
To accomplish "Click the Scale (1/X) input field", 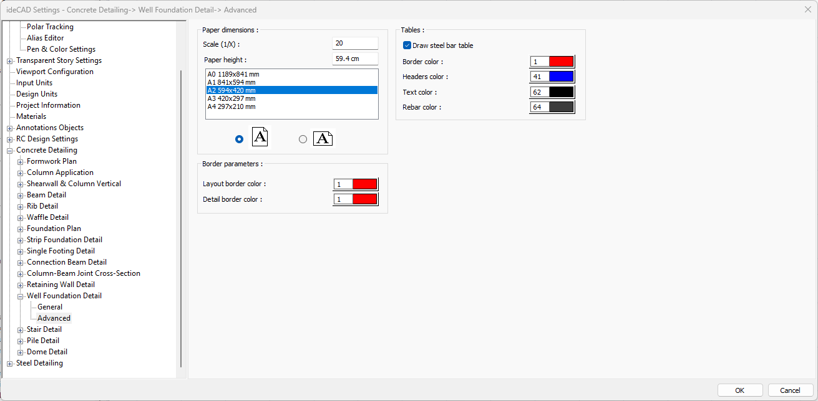I will pos(355,44).
